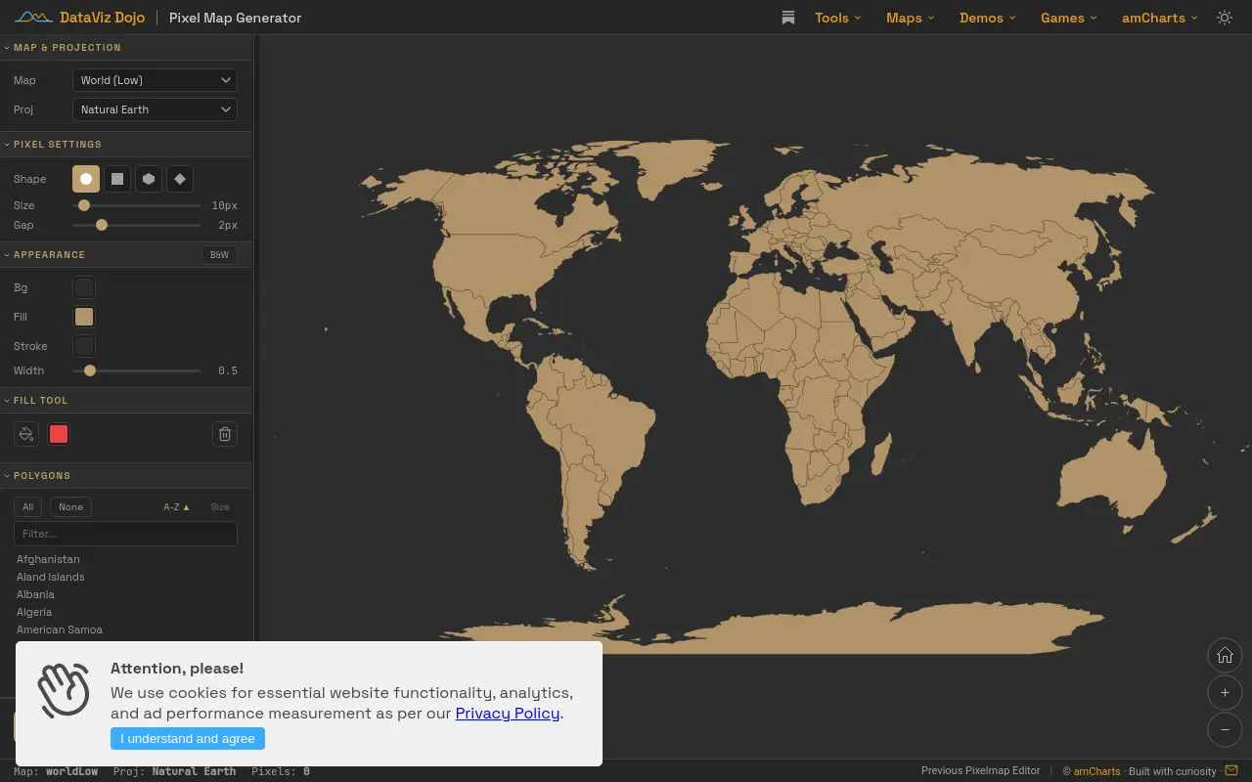The image size is (1252, 782).
Task: Open amCharts link in footer
Action: click(1096, 771)
